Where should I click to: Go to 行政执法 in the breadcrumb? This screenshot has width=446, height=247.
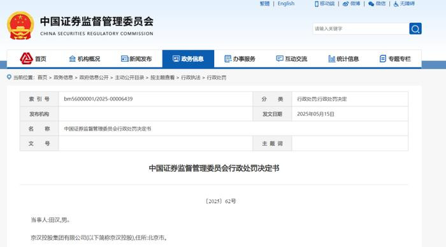click(191, 77)
